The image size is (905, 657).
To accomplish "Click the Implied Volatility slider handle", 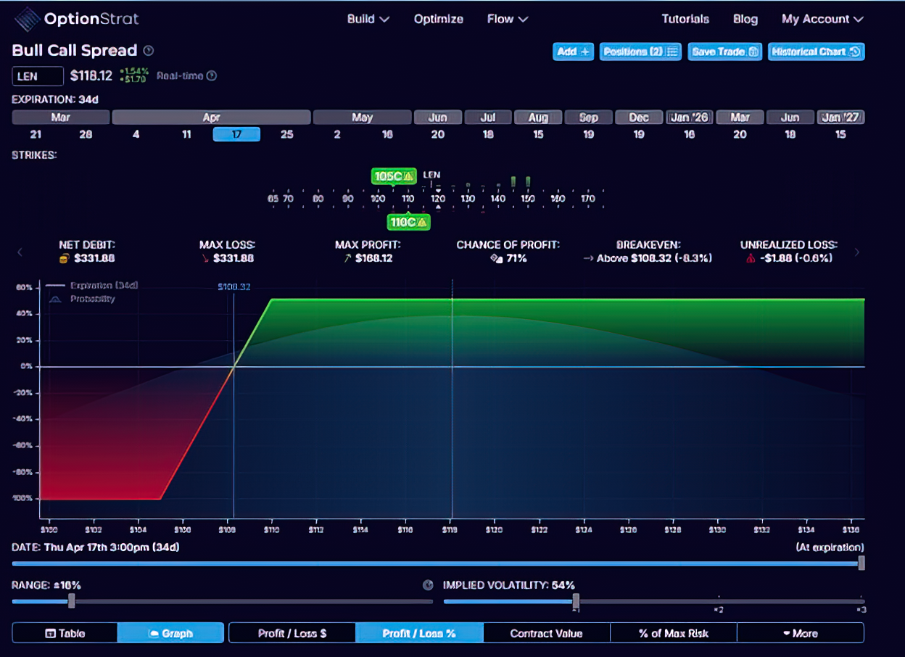I will [576, 600].
